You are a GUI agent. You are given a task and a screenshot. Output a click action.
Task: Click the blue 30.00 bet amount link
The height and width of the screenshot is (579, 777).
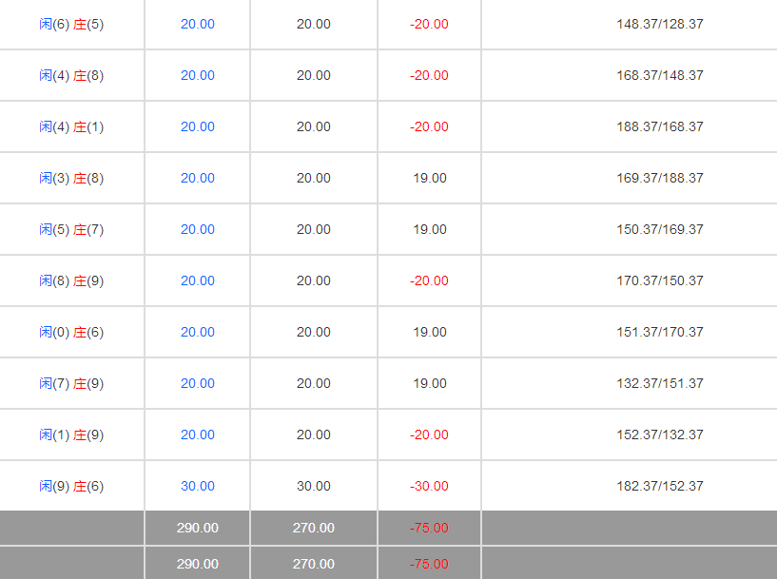click(x=197, y=486)
